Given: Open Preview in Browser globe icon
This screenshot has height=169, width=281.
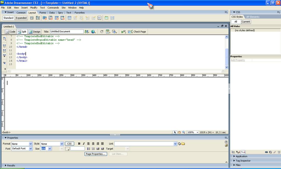Looking at the screenshot, I should [x=93, y=32].
